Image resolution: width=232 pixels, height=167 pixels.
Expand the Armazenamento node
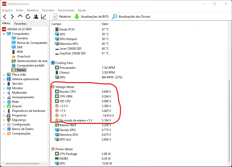4,97
